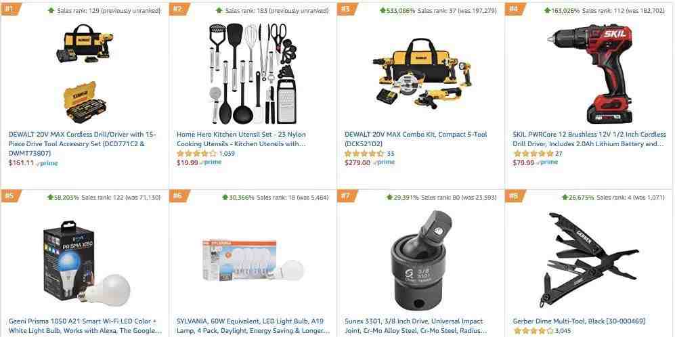
Task: Click the star rating of SKIL PWRCore drill
Action: pos(533,153)
